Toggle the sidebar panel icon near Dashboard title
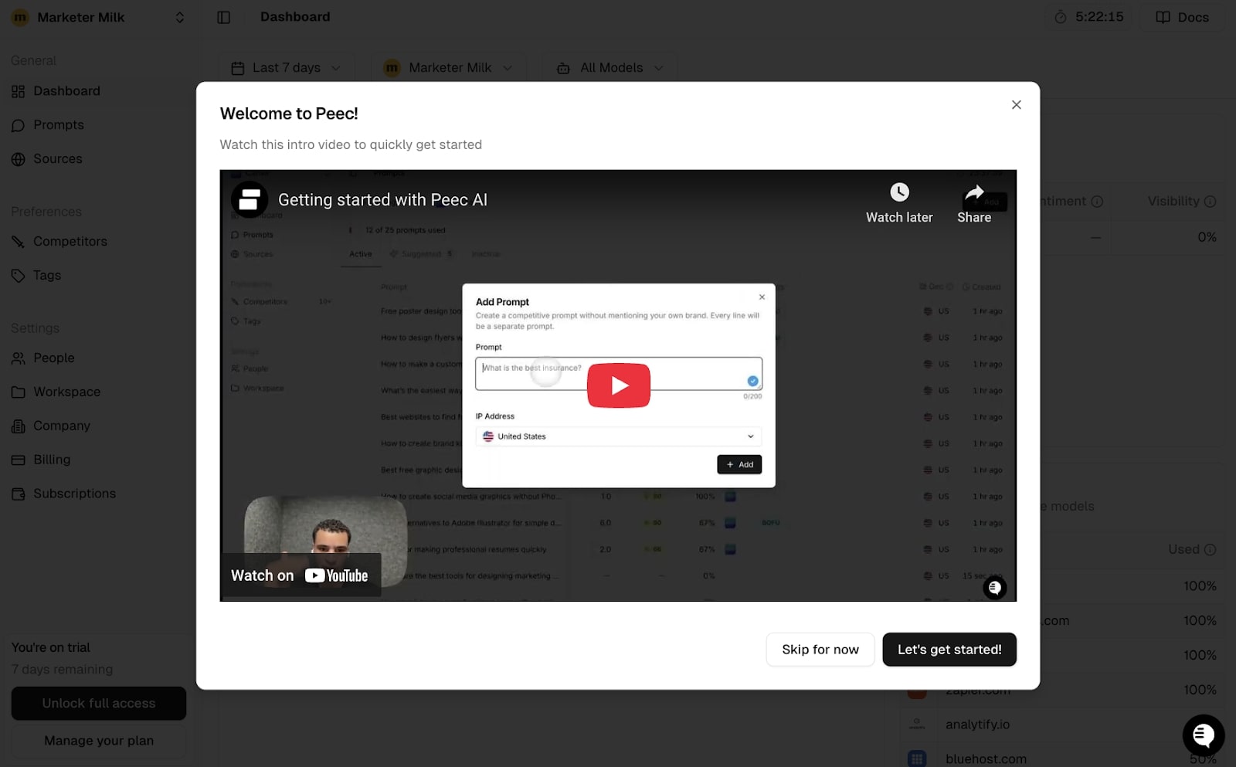1236x767 pixels. 223,17
